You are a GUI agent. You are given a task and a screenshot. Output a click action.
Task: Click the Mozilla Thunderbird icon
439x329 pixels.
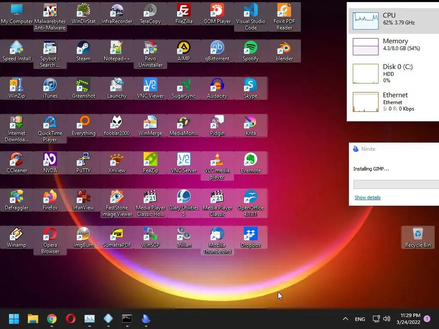(x=217, y=240)
